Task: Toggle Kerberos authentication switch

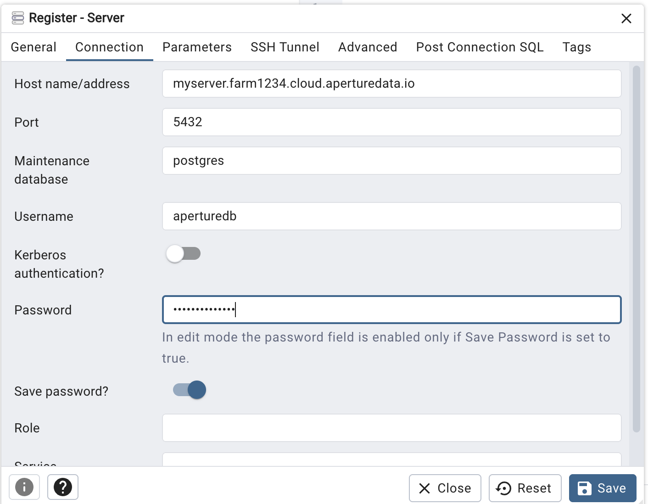Action: click(x=184, y=254)
